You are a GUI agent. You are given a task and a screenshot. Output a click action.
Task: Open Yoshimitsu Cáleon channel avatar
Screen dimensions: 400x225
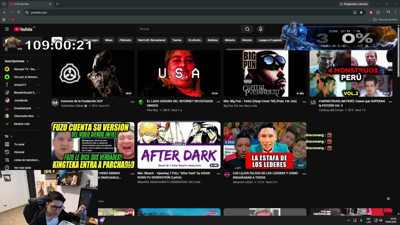pos(55,103)
